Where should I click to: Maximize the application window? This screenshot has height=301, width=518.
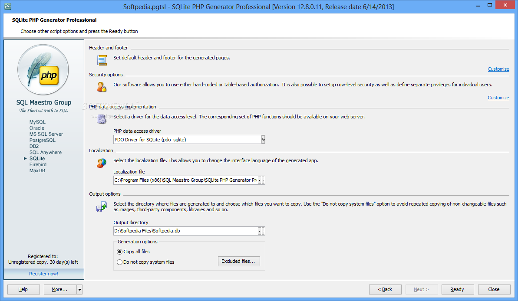(490, 5)
